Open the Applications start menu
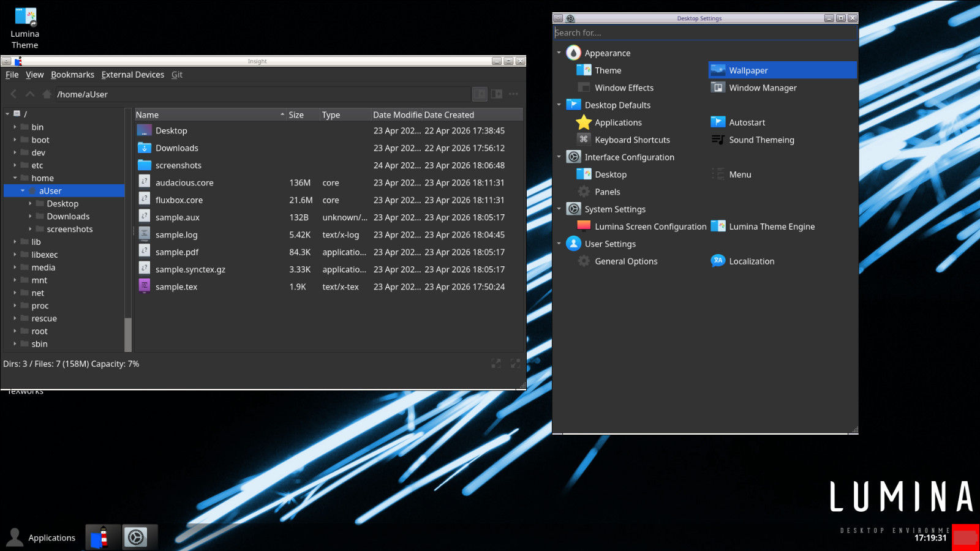 click(x=41, y=538)
